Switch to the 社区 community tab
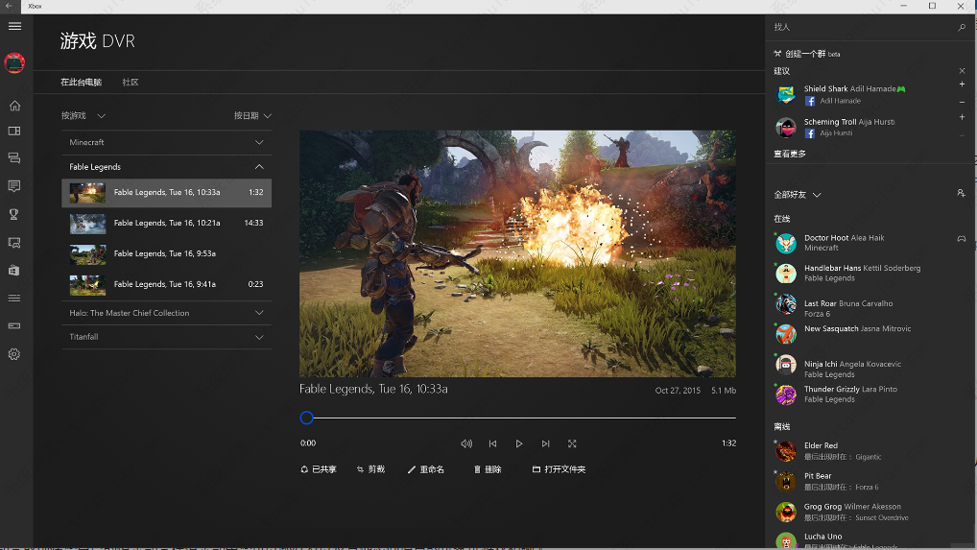This screenshot has width=977, height=550. pyautogui.click(x=131, y=83)
